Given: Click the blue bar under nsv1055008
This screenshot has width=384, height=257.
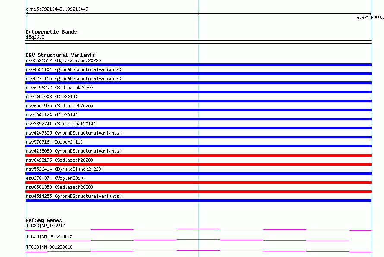Looking at the screenshot, I should pyautogui.click(x=198, y=101).
